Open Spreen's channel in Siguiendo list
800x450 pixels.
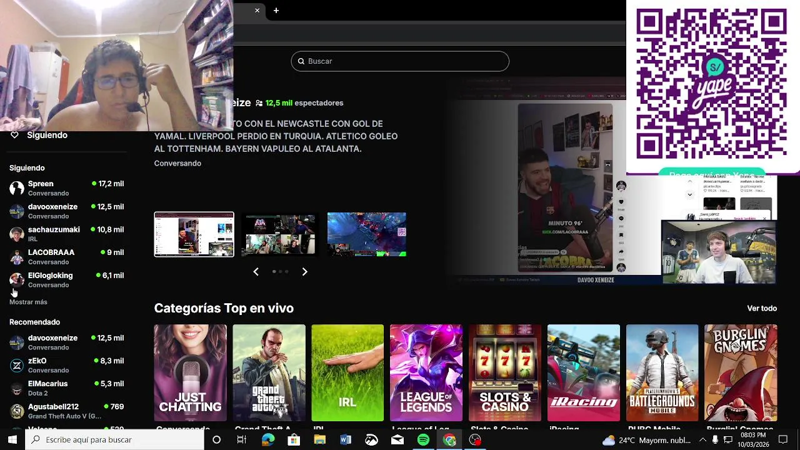tap(67, 188)
